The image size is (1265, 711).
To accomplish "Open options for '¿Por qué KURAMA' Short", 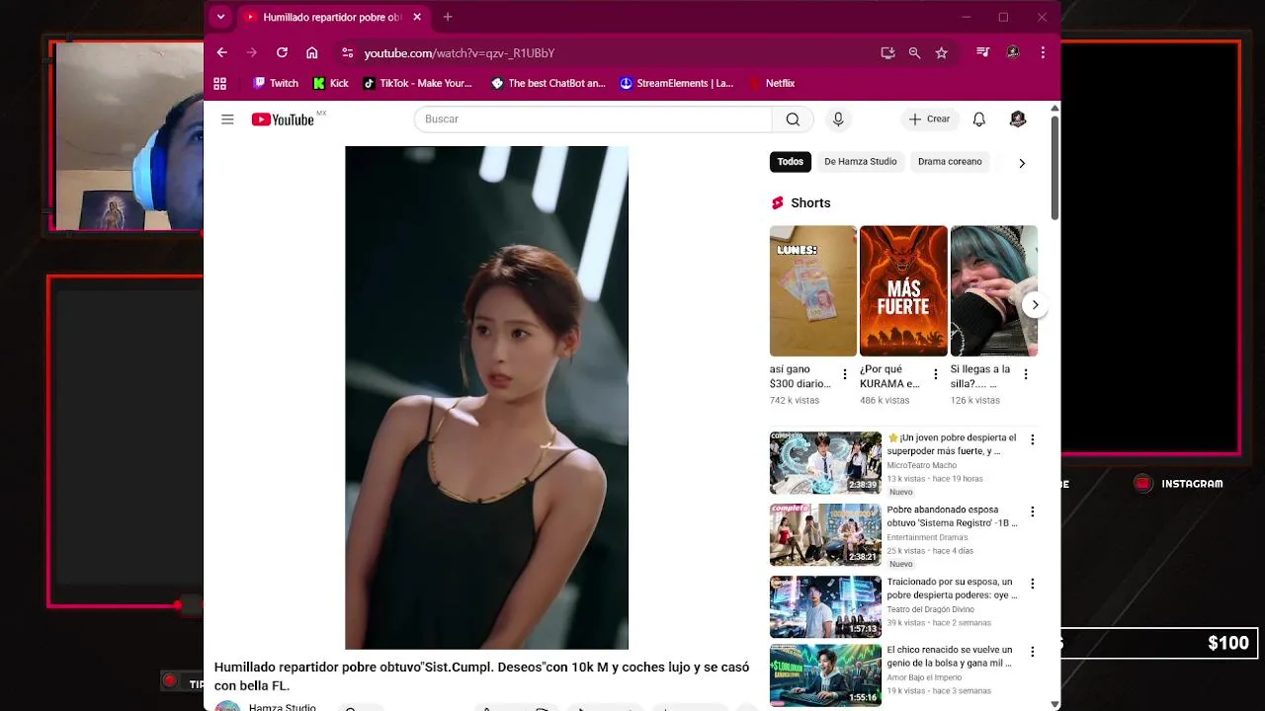I will click(935, 374).
